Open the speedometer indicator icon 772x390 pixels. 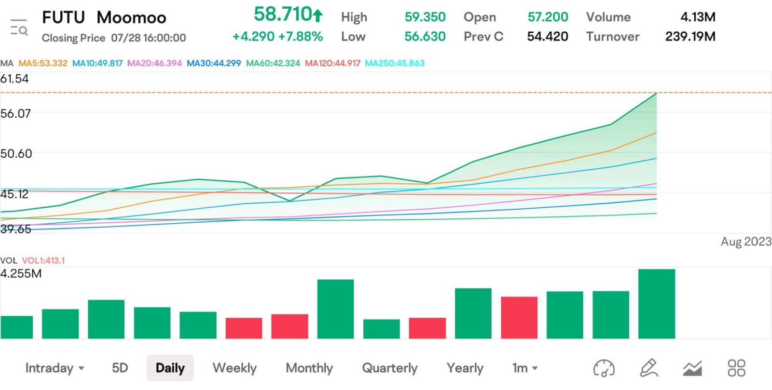(x=604, y=368)
